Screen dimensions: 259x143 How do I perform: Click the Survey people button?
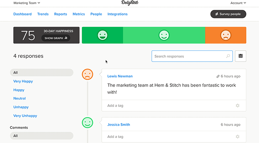click(x=228, y=14)
